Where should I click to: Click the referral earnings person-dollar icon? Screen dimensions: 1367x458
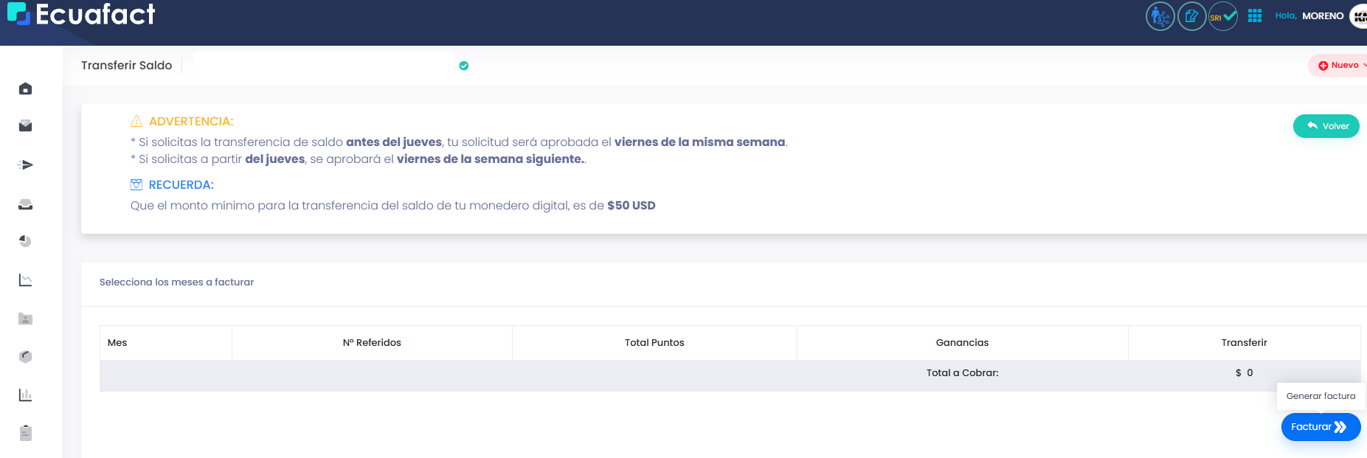1160,15
